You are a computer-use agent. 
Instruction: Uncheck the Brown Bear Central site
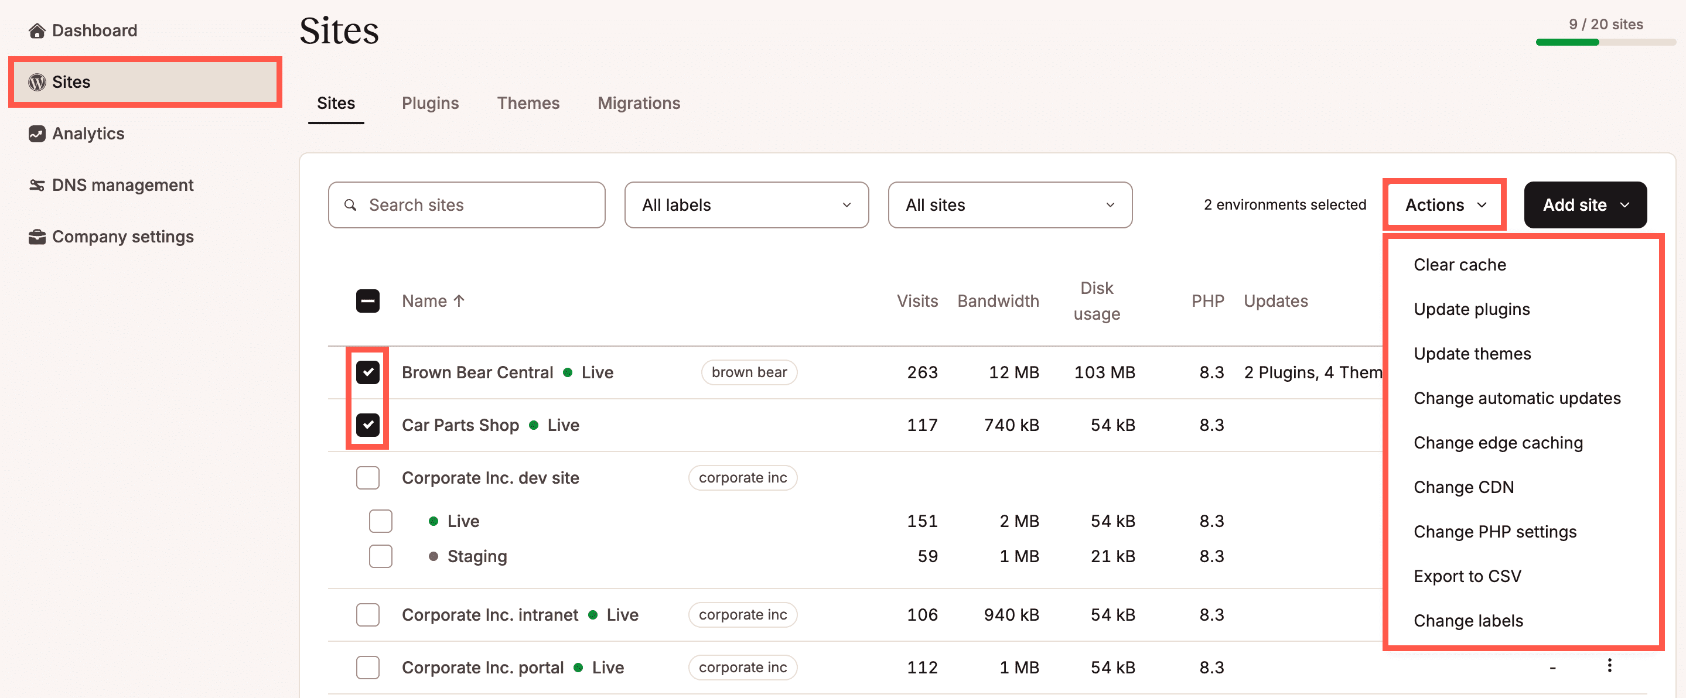coord(368,372)
